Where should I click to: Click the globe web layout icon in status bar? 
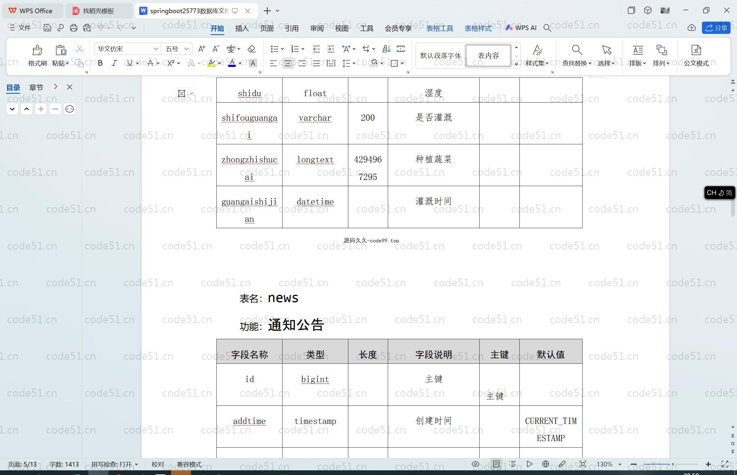pos(545,464)
